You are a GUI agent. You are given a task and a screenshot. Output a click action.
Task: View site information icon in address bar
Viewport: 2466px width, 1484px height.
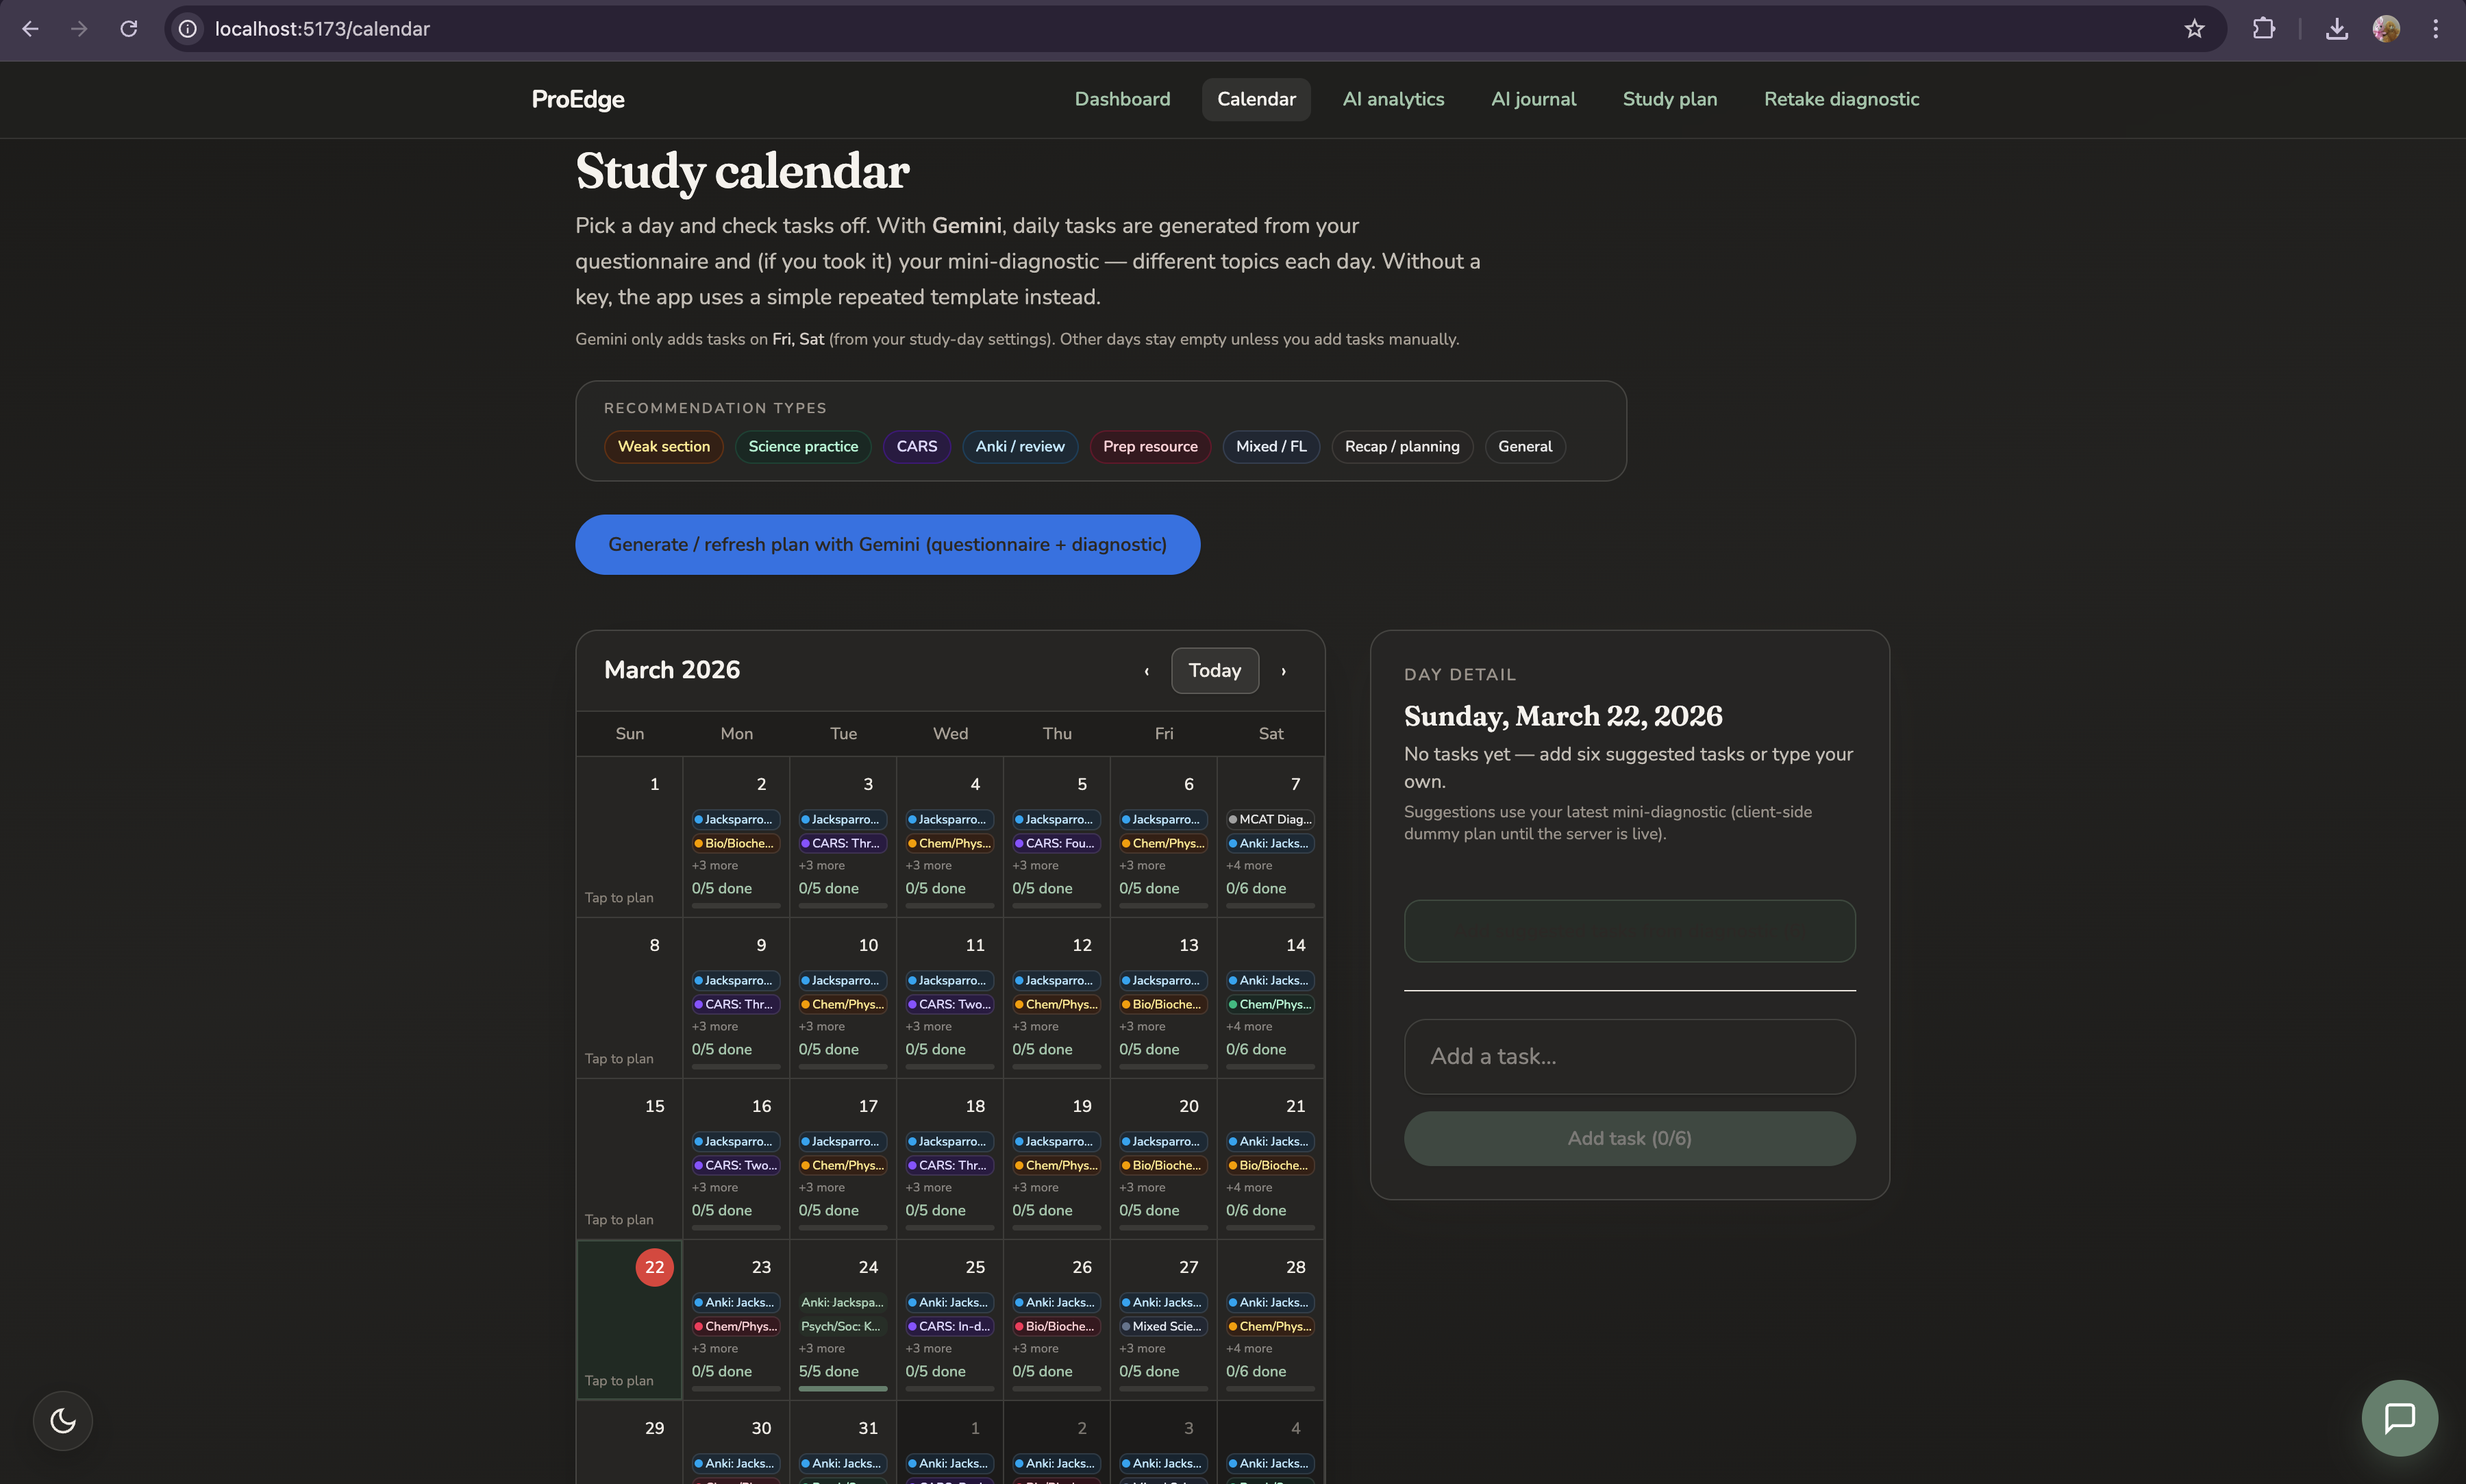click(x=188, y=29)
